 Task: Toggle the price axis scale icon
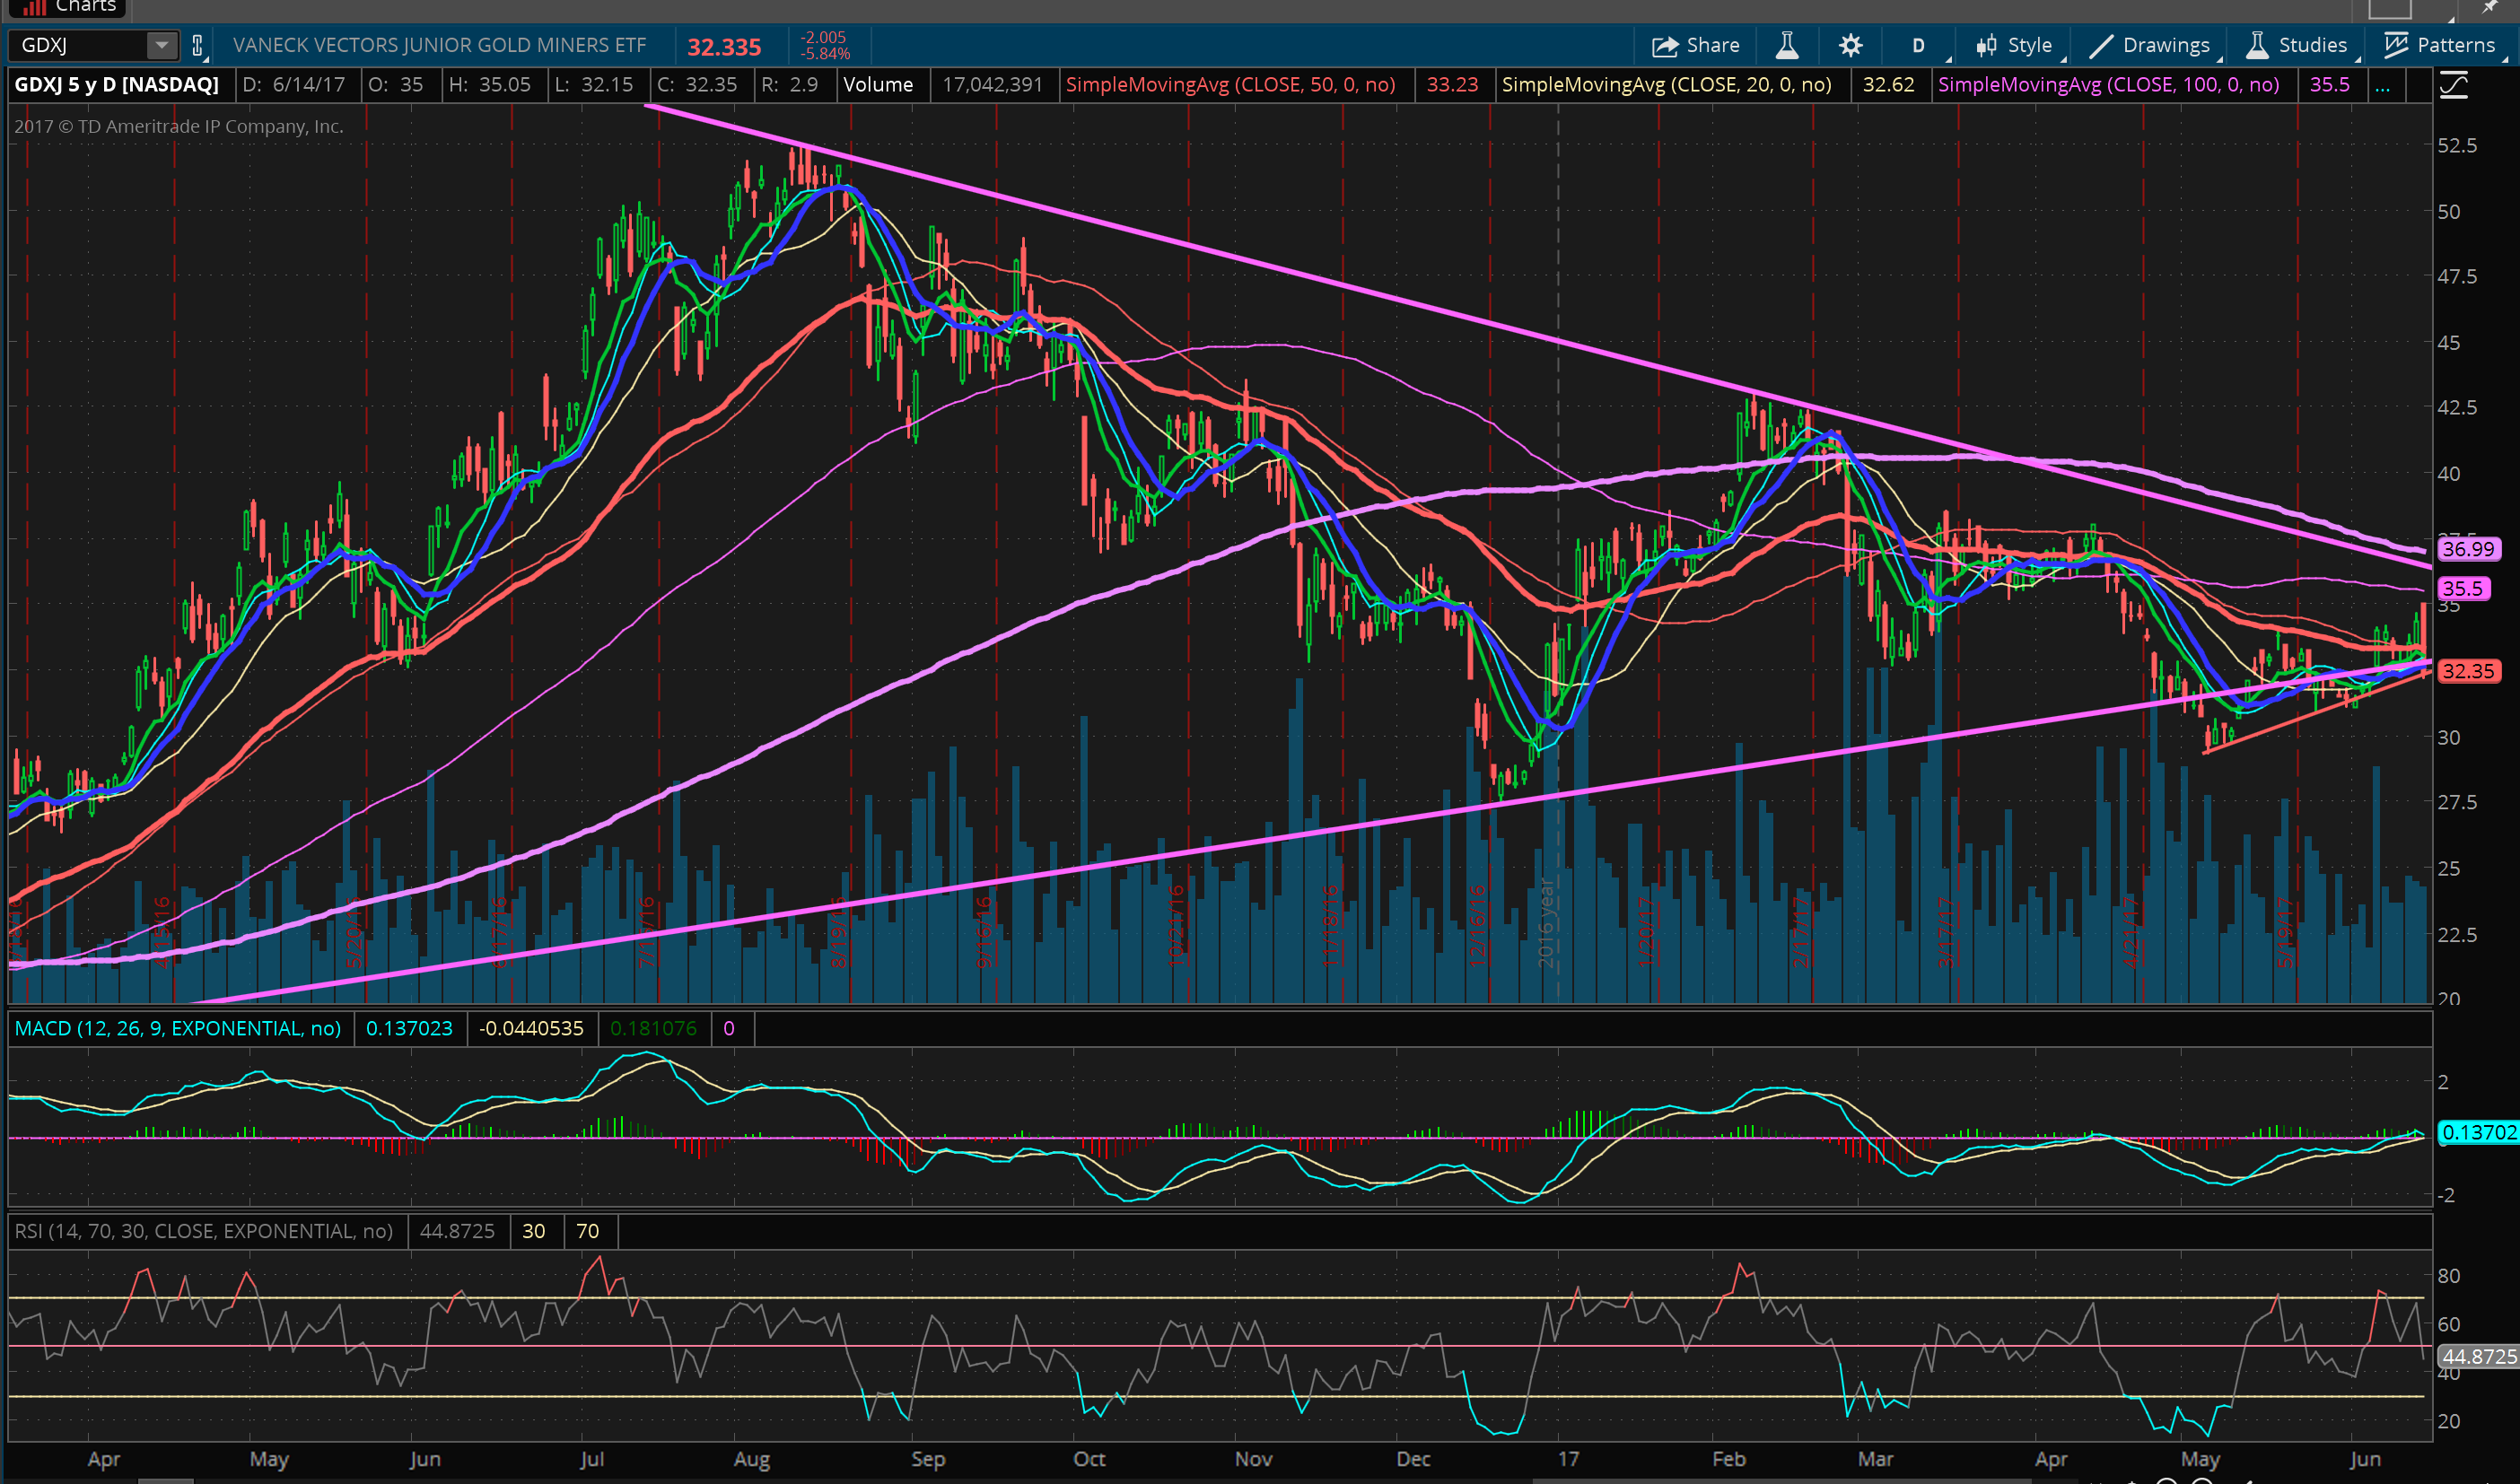2454,86
